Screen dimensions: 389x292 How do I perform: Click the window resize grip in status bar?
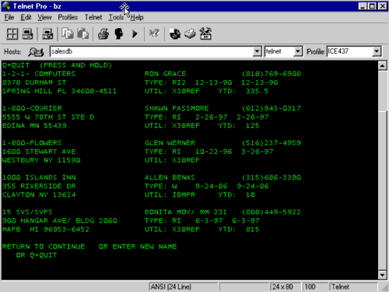coord(384,287)
